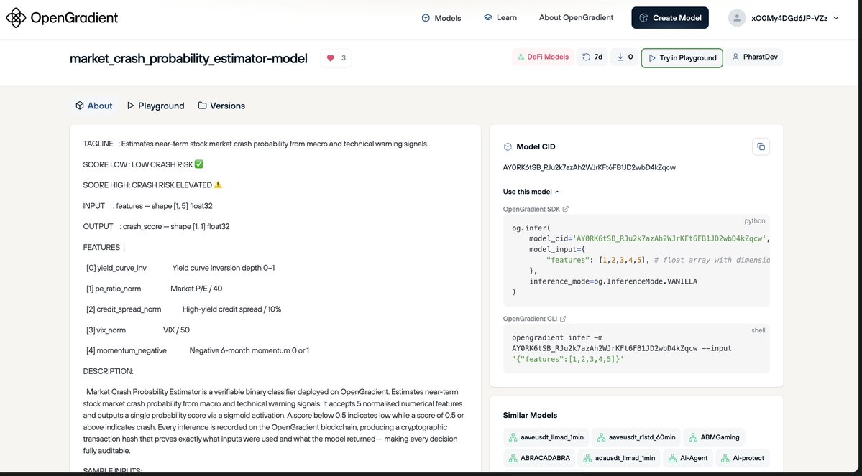Viewport: 862px width, 476px height.
Task: Open similar model AI-protect
Action: click(743, 458)
